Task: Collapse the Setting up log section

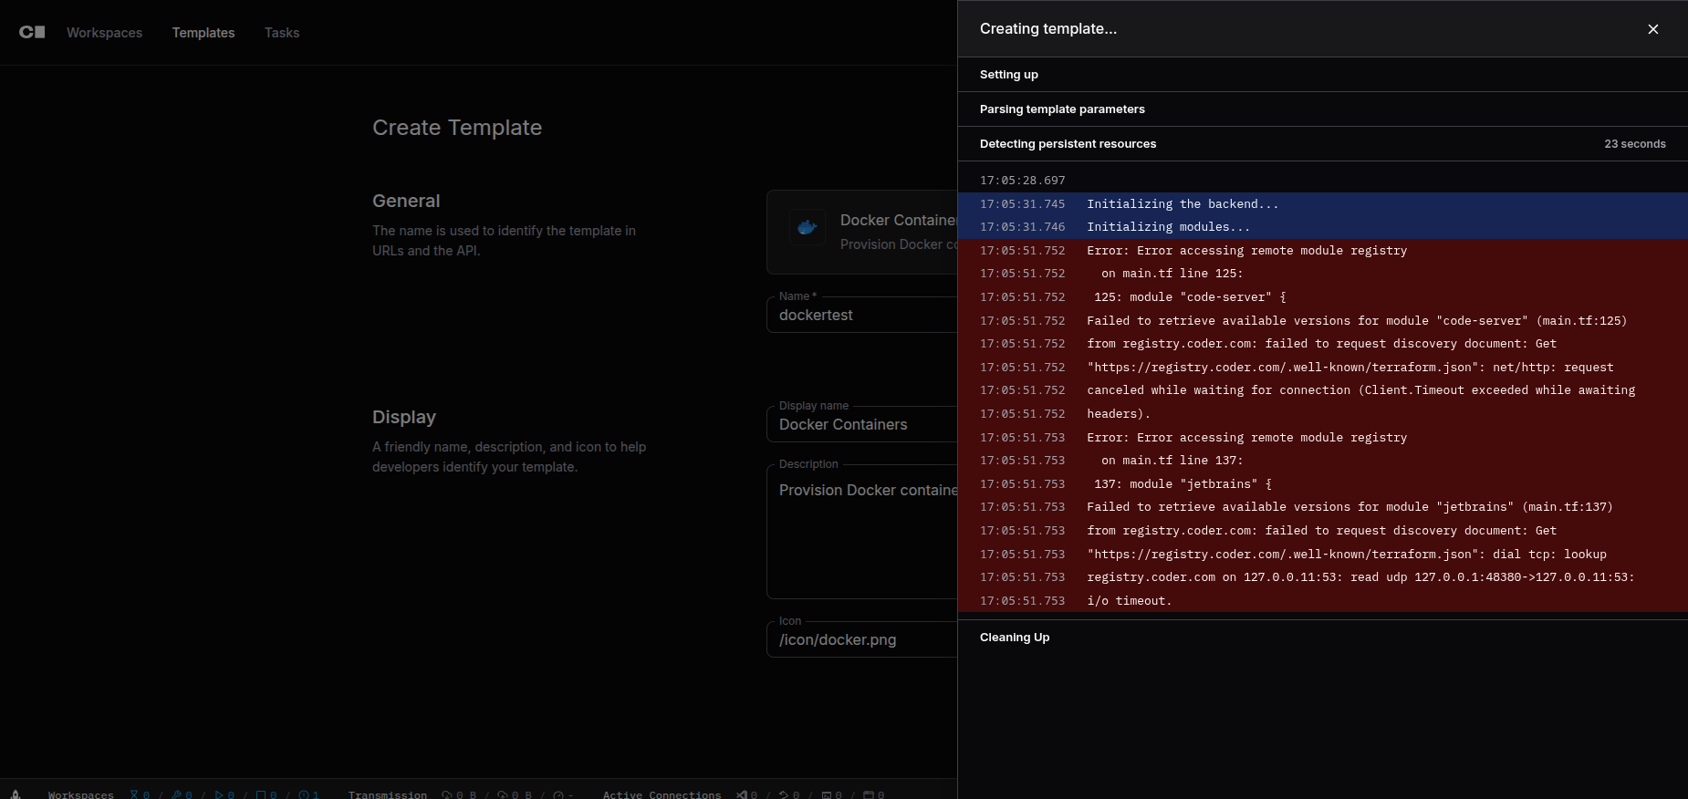Action: (1009, 75)
